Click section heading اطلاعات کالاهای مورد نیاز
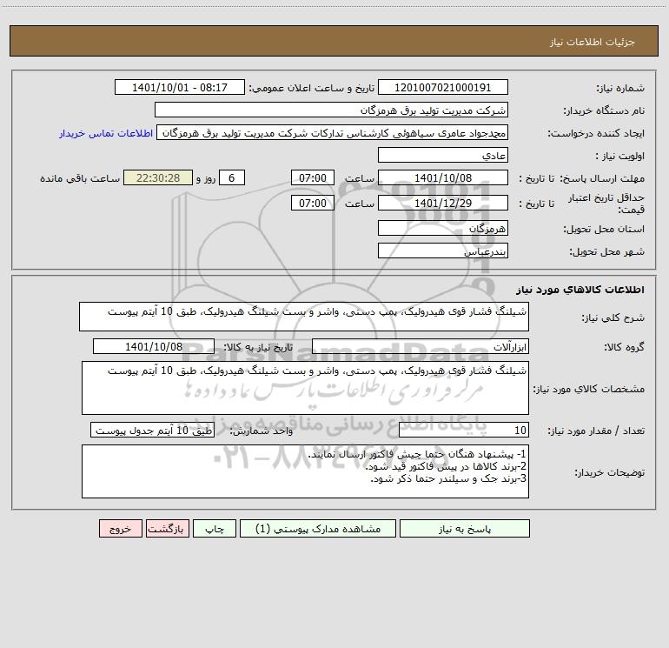The width and height of the screenshot is (669, 648). [580, 289]
